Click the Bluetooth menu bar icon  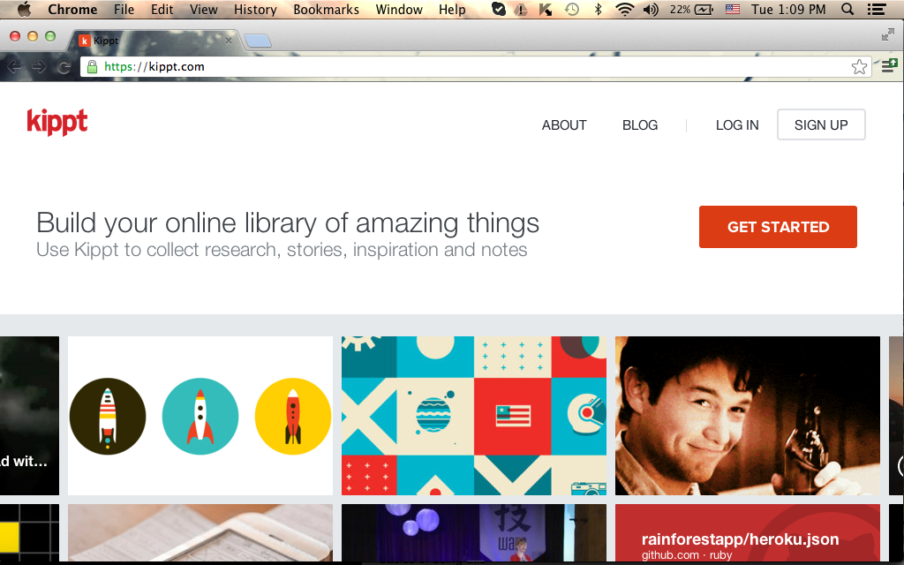(x=598, y=9)
